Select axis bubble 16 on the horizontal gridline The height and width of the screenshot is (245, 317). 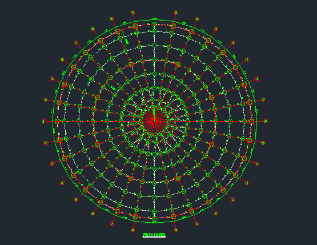pyautogui.click(x=266, y=122)
